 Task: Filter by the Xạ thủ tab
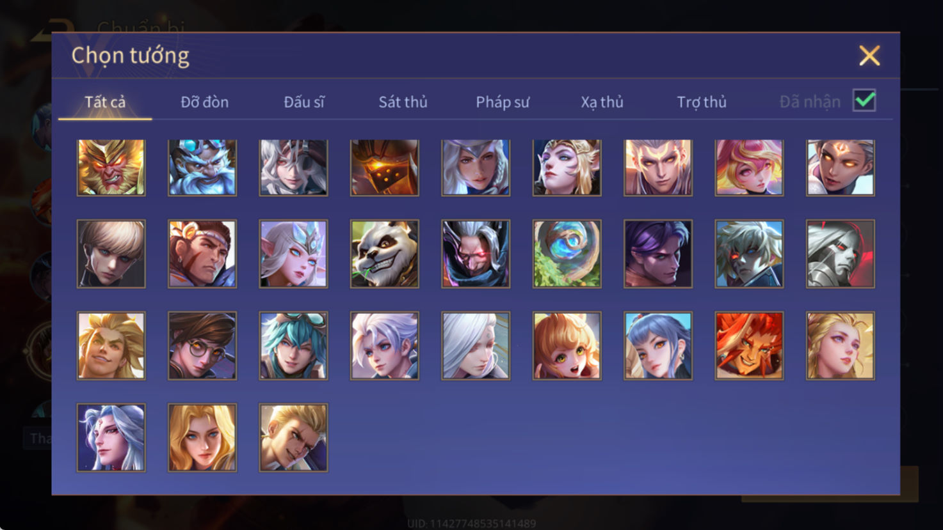pos(602,102)
